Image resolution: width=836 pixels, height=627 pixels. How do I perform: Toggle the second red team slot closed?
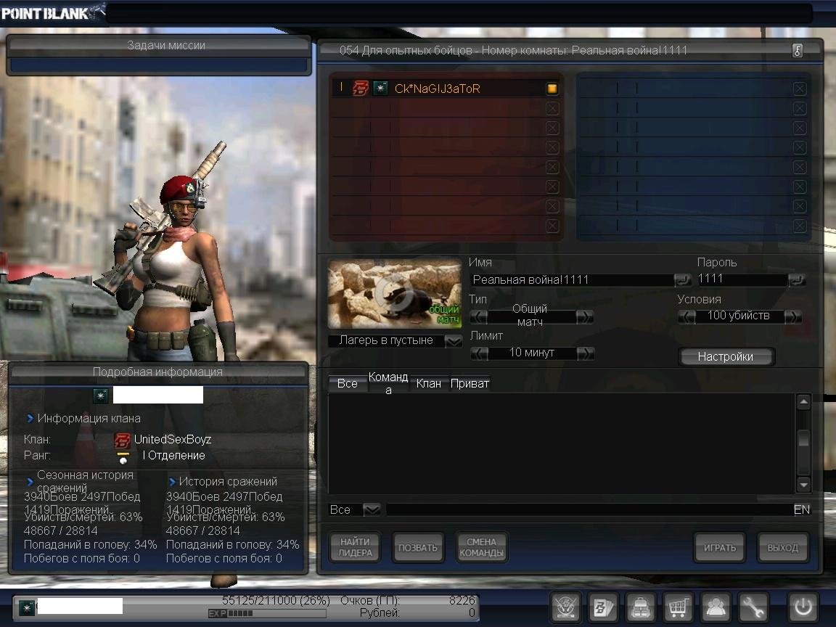(x=552, y=108)
